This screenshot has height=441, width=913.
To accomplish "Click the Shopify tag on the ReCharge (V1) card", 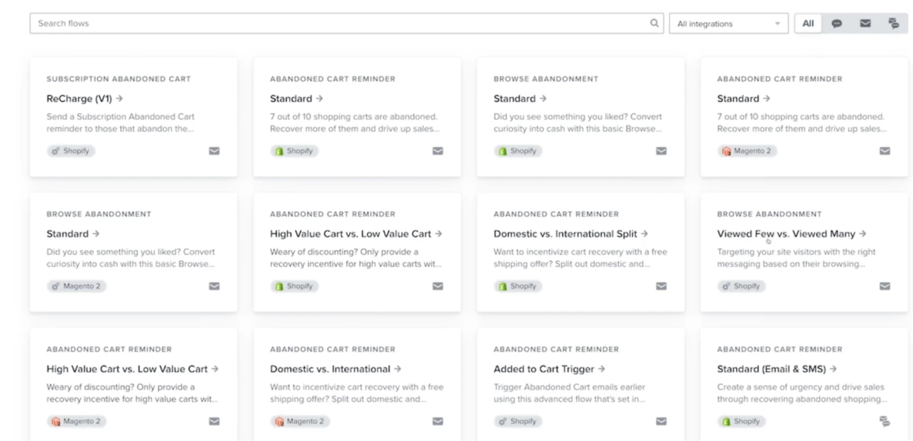I will (71, 151).
